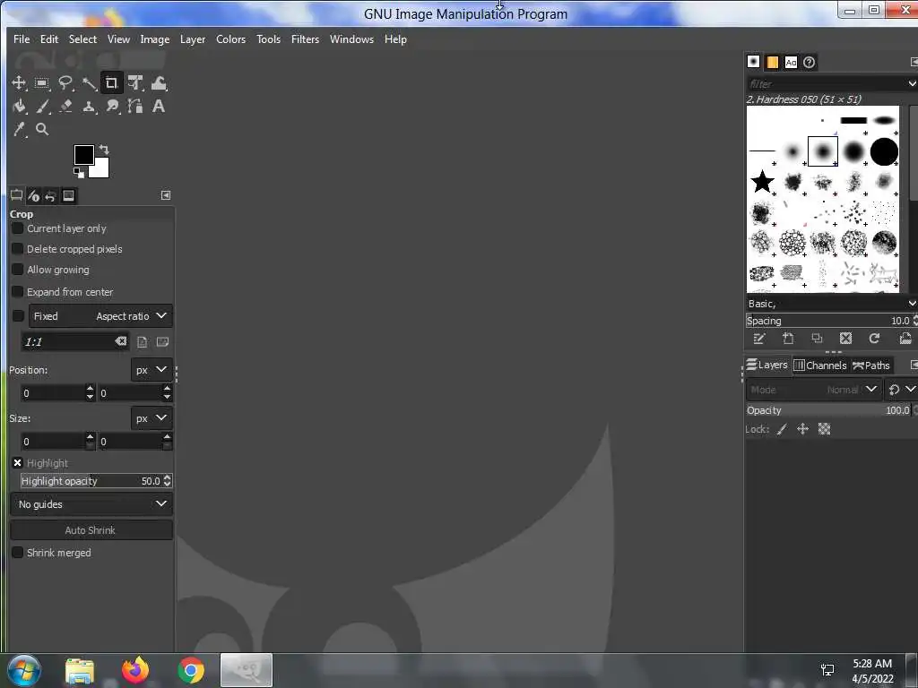
Task: Select the black star brush thumbnail
Action: pyautogui.click(x=762, y=182)
